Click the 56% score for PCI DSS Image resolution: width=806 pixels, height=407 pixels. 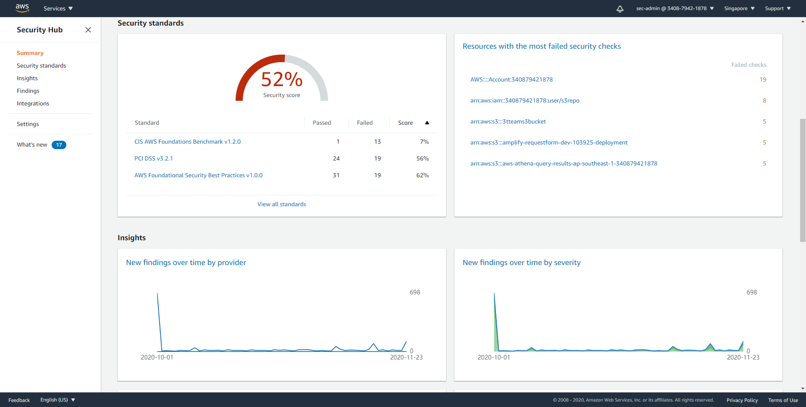click(423, 158)
